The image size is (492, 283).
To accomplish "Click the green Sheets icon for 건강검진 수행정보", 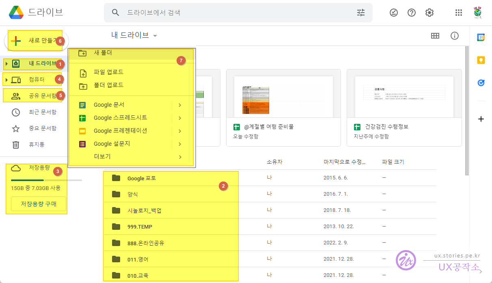I will coord(358,127).
